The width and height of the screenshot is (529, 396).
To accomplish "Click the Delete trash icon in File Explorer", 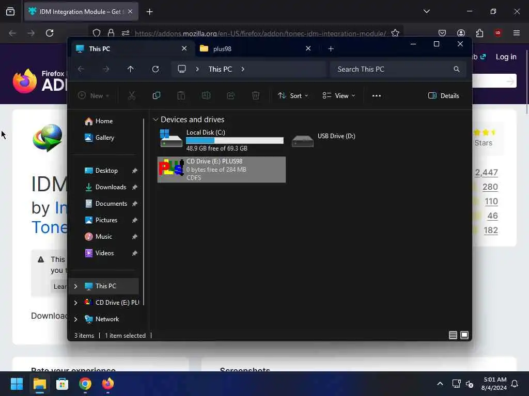I will (x=256, y=95).
